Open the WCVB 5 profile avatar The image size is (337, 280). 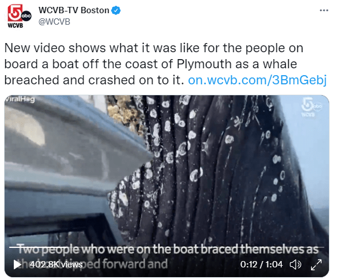[20, 16]
